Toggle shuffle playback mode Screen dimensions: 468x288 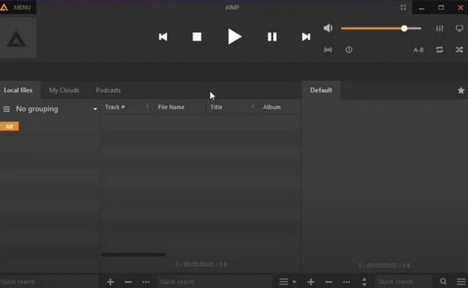click(459, 50)
